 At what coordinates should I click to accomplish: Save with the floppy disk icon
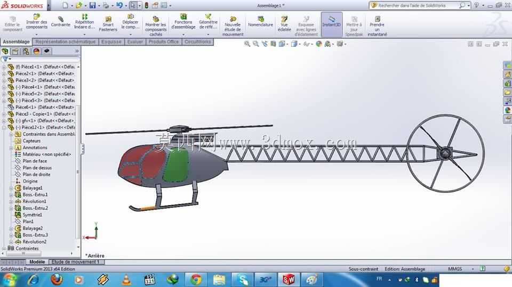93,5
